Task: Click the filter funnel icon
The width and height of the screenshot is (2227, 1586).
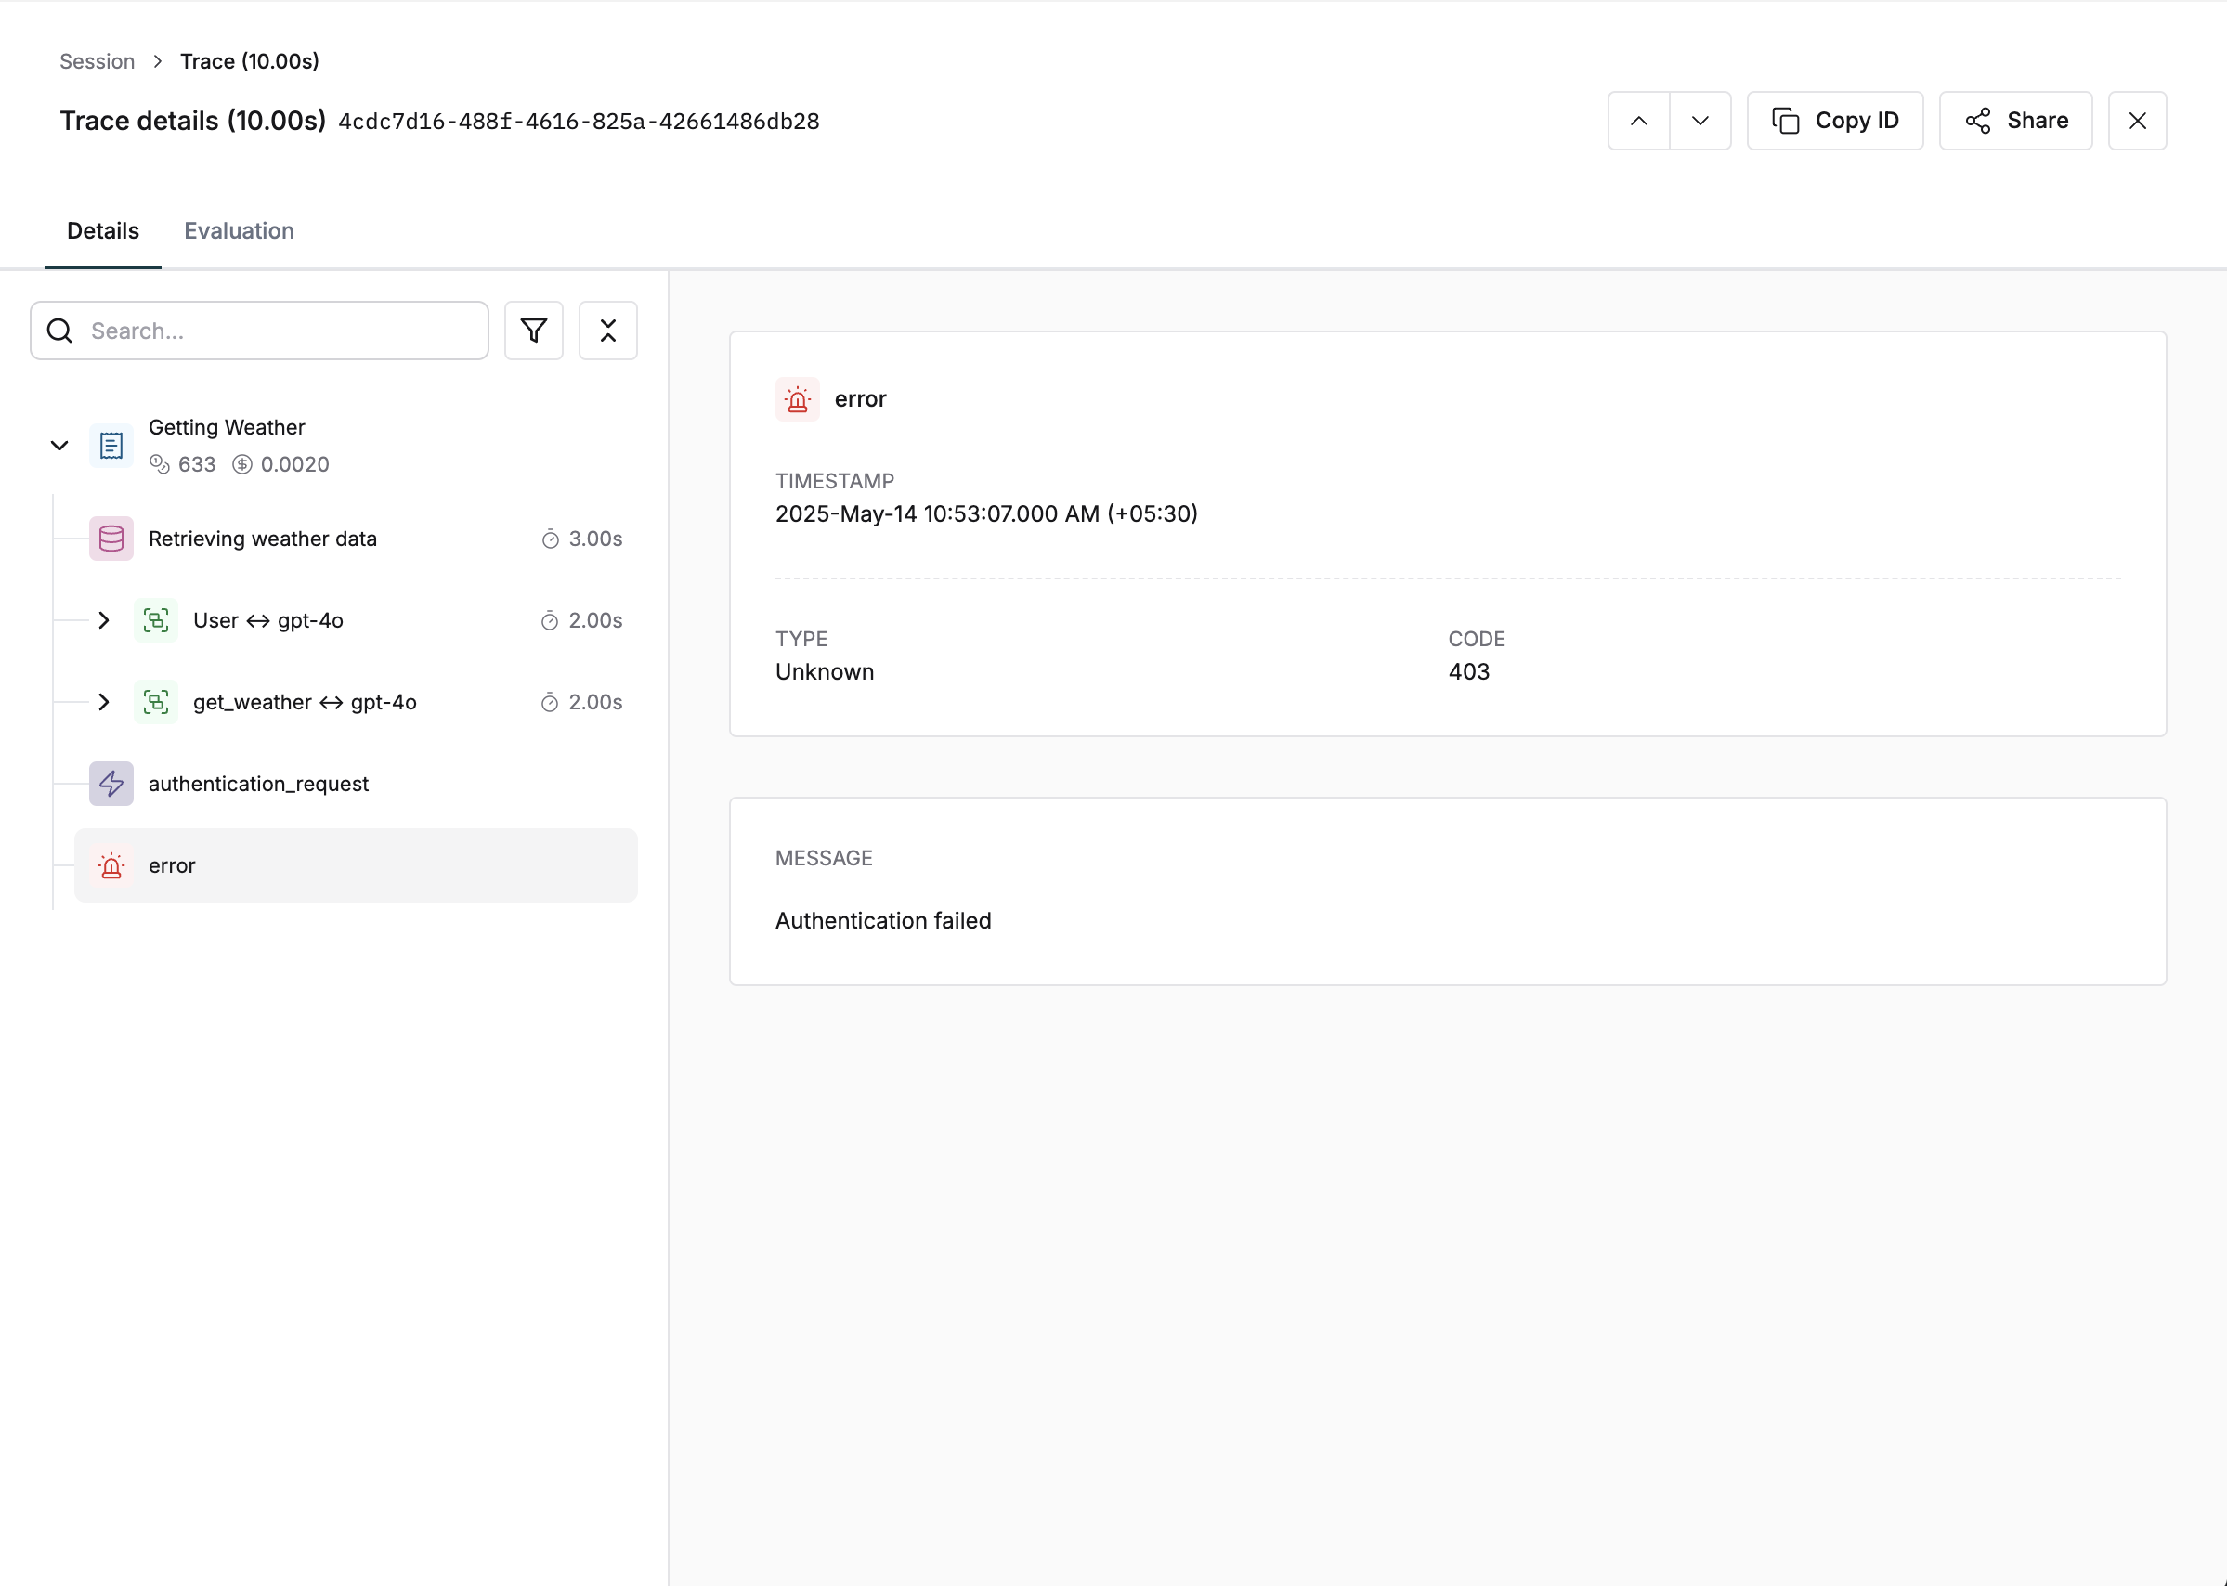Action: click(x=533, y=331)
